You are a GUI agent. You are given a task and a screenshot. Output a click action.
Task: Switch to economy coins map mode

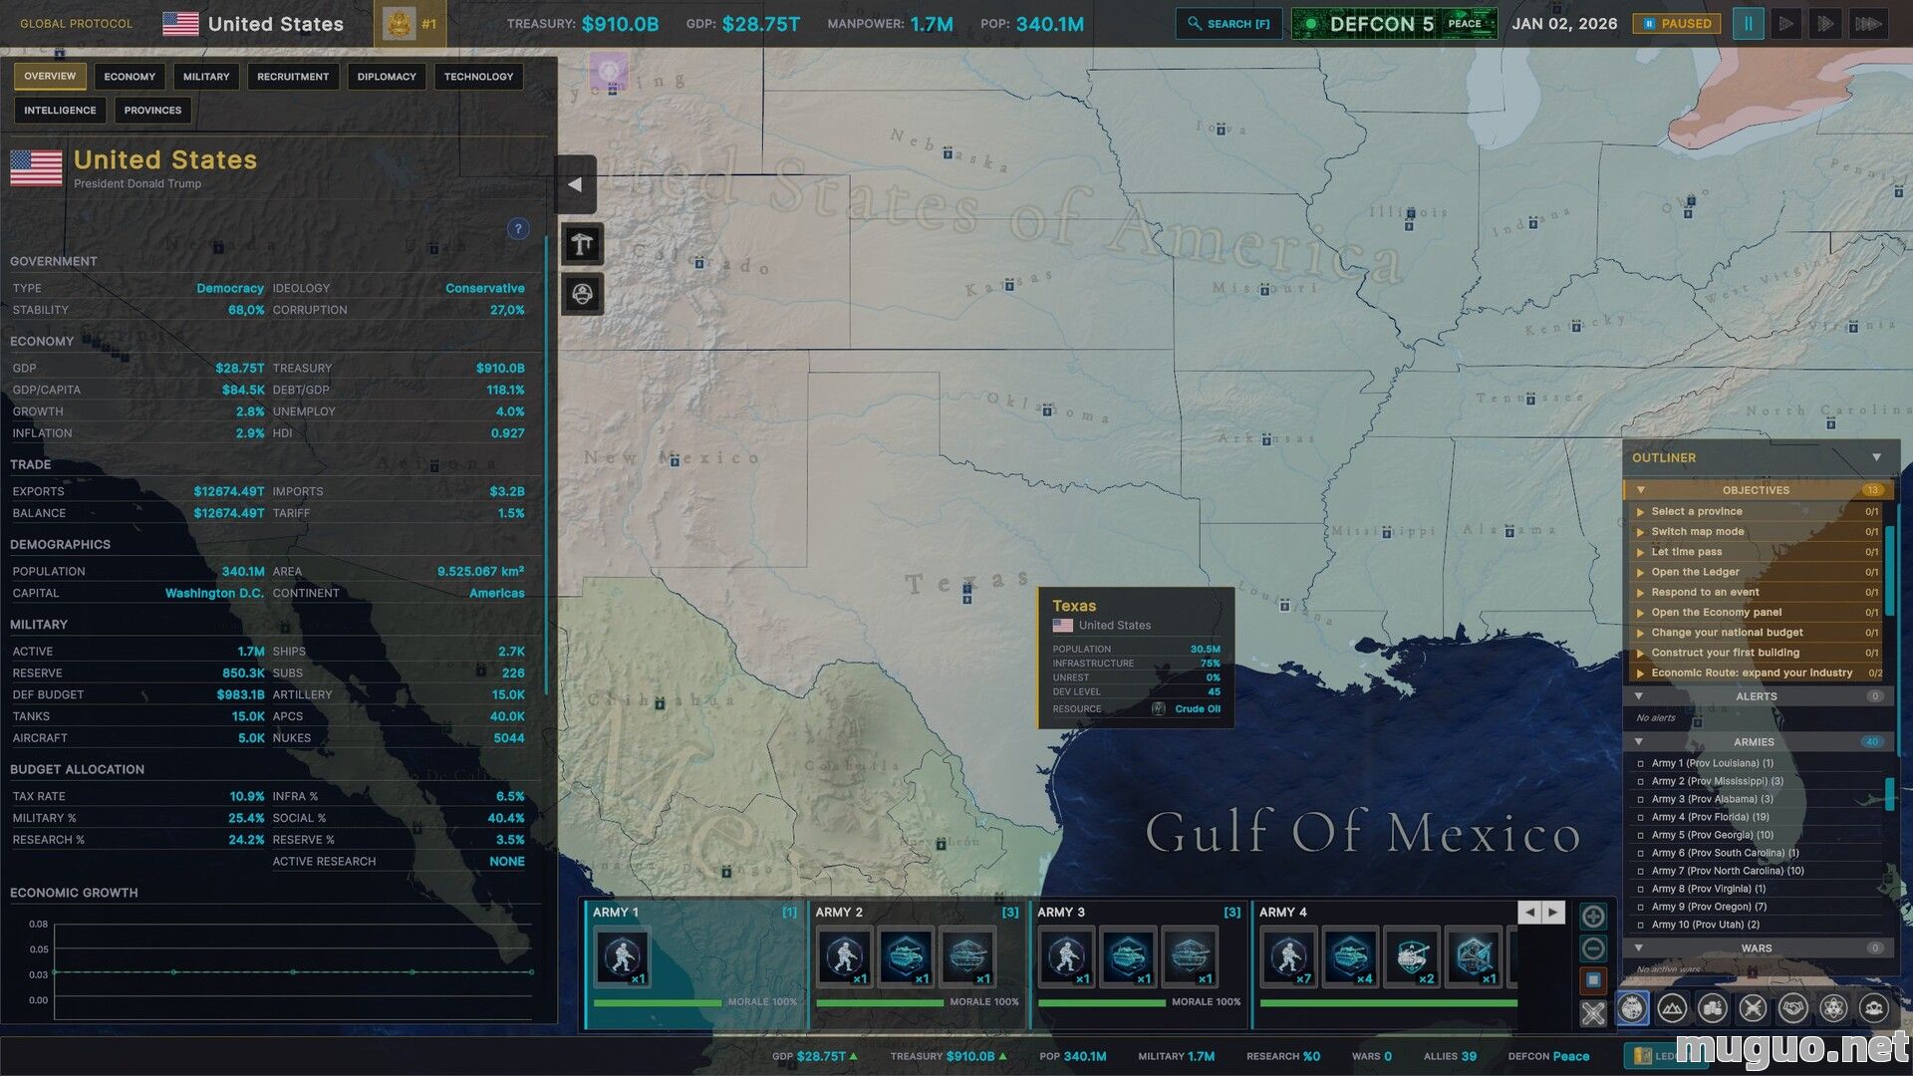click(1713, 1008)
